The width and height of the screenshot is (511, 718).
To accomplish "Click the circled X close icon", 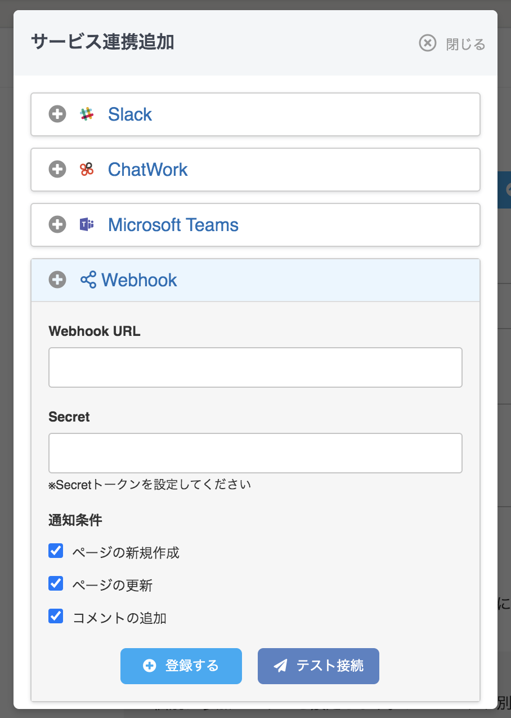I will [428, 43].
